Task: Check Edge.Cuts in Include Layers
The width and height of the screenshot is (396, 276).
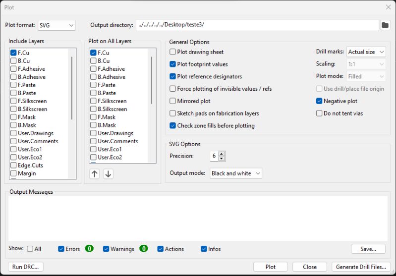Action: pos(13,166)
